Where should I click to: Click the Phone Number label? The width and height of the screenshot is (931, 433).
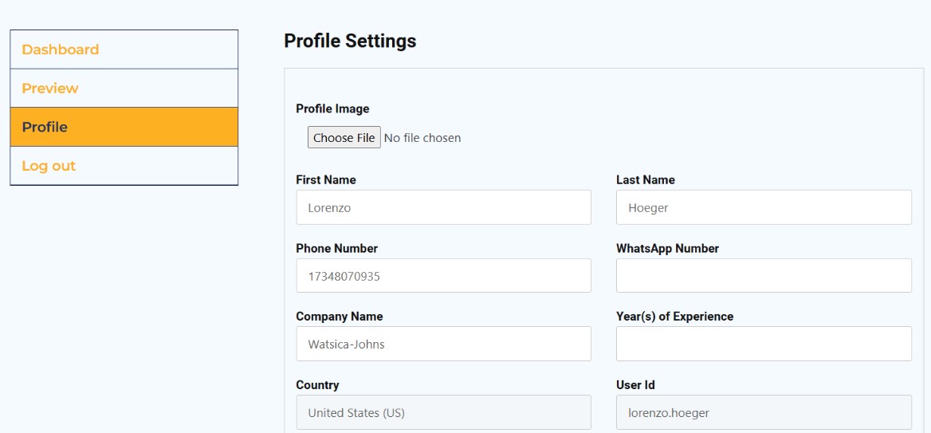336,248
